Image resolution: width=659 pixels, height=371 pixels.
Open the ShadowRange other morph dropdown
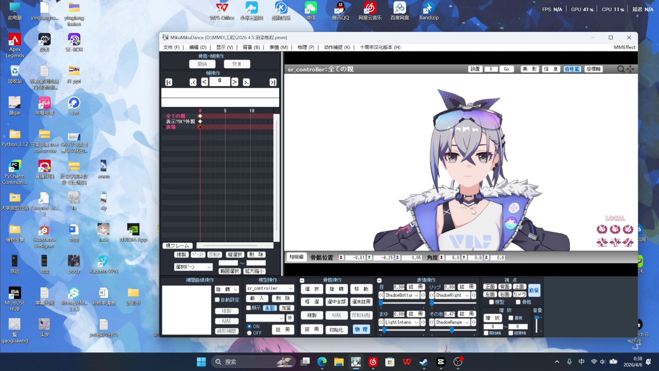[x=452, y=322]
